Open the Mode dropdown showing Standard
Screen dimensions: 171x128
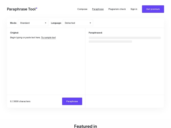32,23
